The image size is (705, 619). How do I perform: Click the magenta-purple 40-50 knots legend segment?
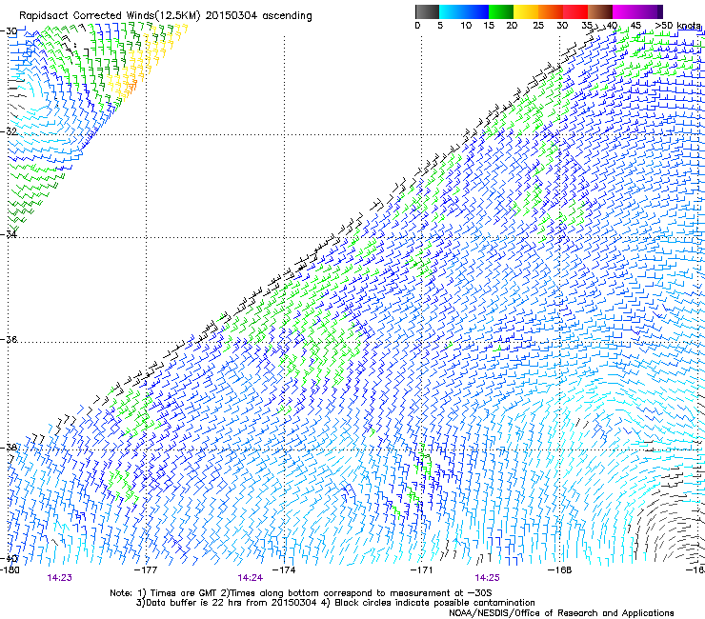[x=637, y=11]
